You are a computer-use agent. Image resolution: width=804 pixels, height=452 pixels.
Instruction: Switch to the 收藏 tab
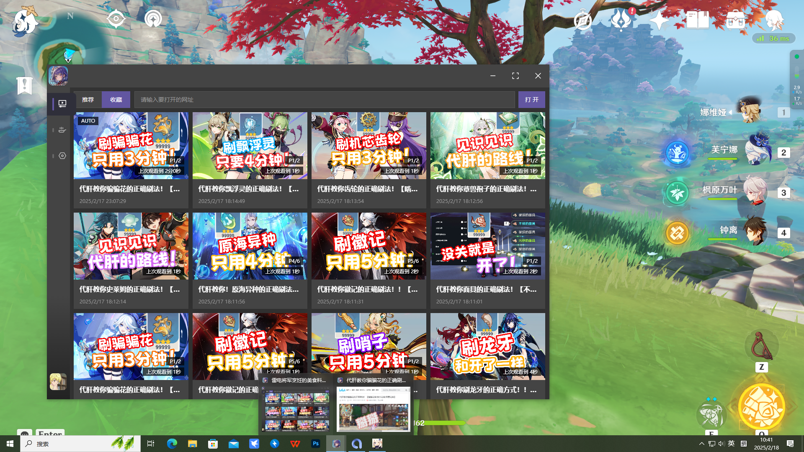tap(116, 100)
